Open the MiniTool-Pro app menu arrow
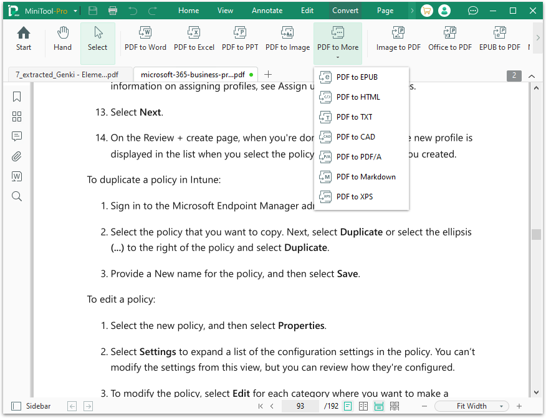 click(75, 11)
